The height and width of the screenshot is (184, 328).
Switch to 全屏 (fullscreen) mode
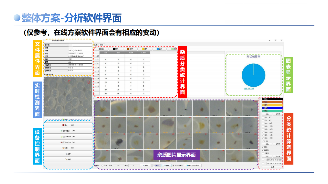pos(68,154)
